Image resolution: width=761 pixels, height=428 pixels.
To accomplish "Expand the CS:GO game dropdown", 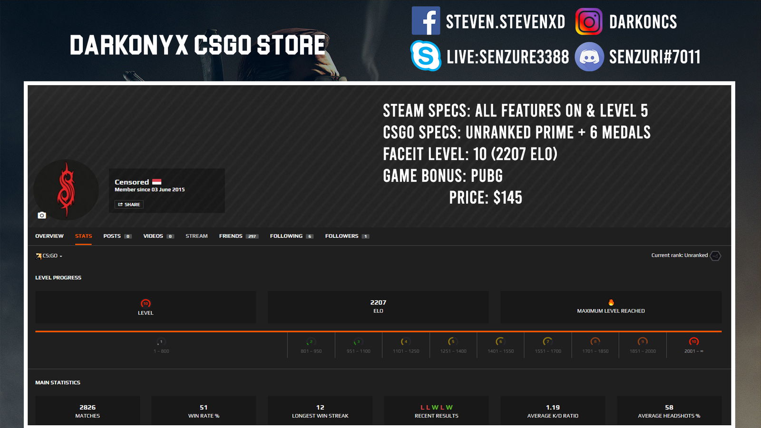I will (49, 256).
